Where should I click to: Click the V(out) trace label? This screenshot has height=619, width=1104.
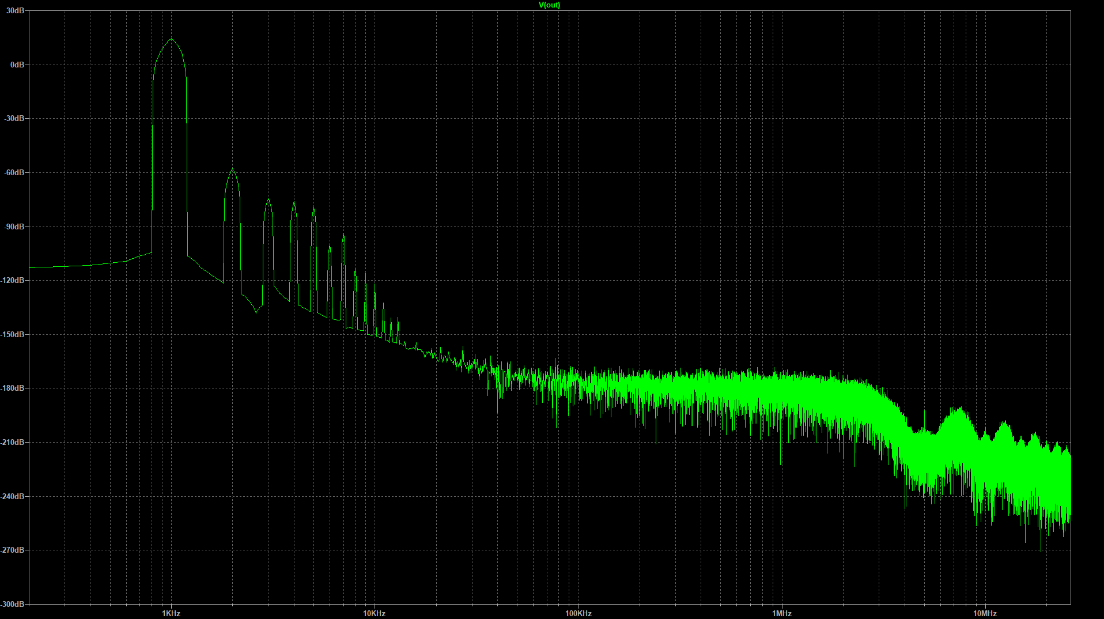(x=549, y=5)
